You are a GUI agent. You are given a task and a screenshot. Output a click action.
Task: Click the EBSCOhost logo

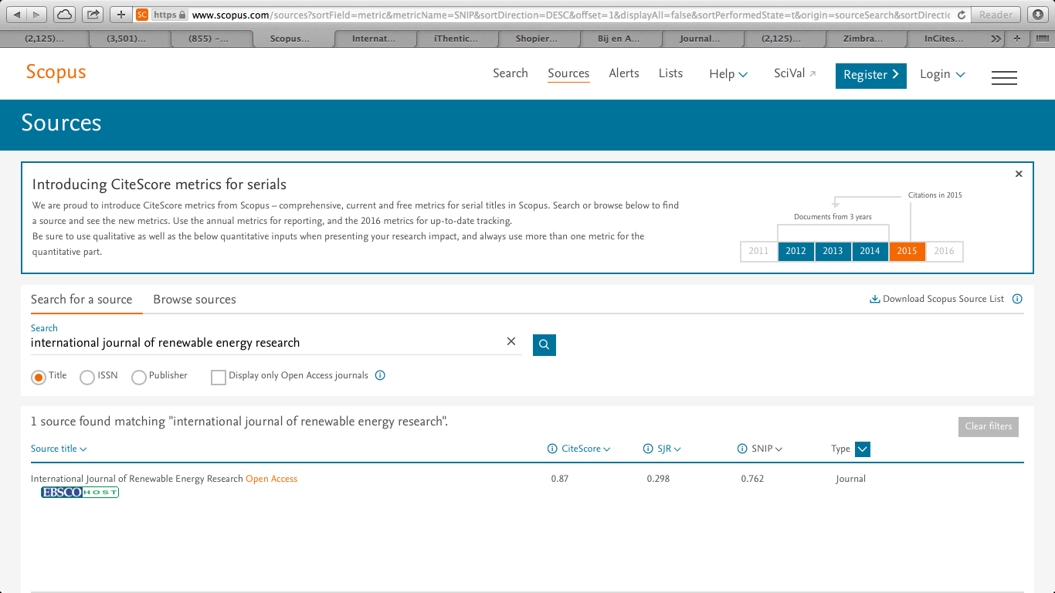pyautogui.click(x=80, y=493)
